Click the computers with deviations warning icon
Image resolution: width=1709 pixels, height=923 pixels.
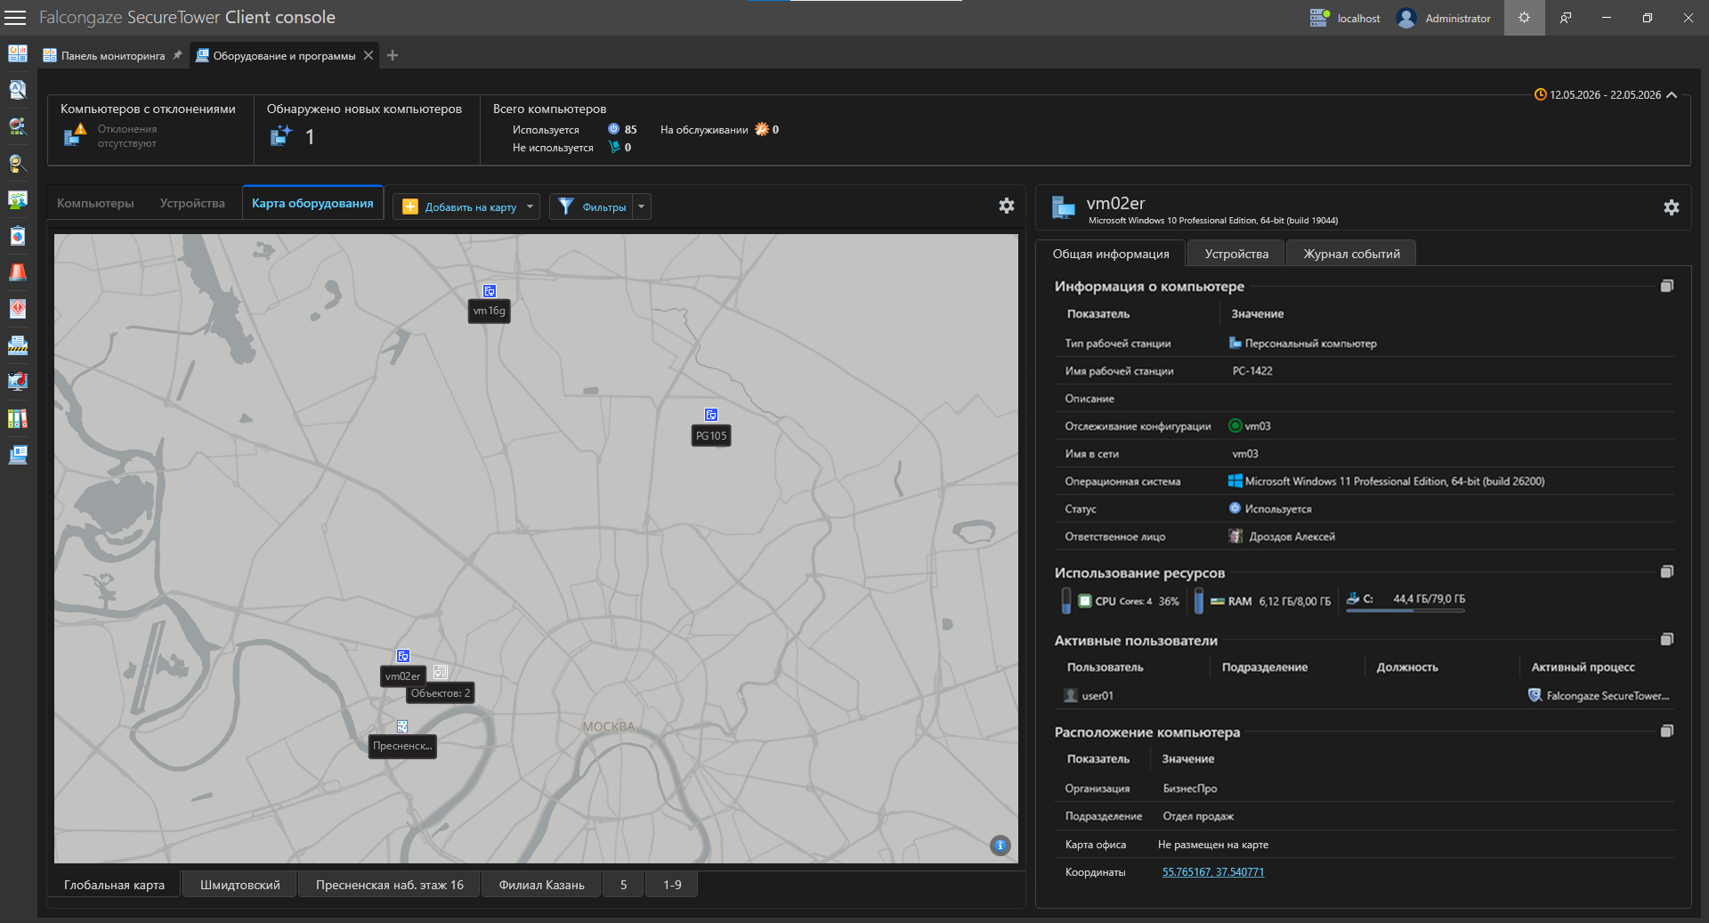click(75, 134)
